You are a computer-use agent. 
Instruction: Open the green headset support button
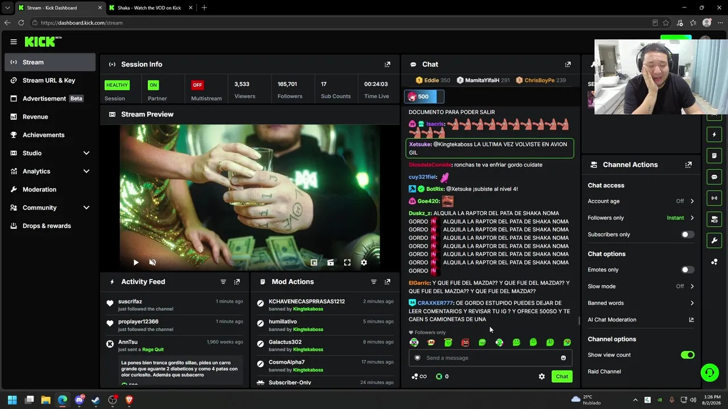(x=709, y=373)
